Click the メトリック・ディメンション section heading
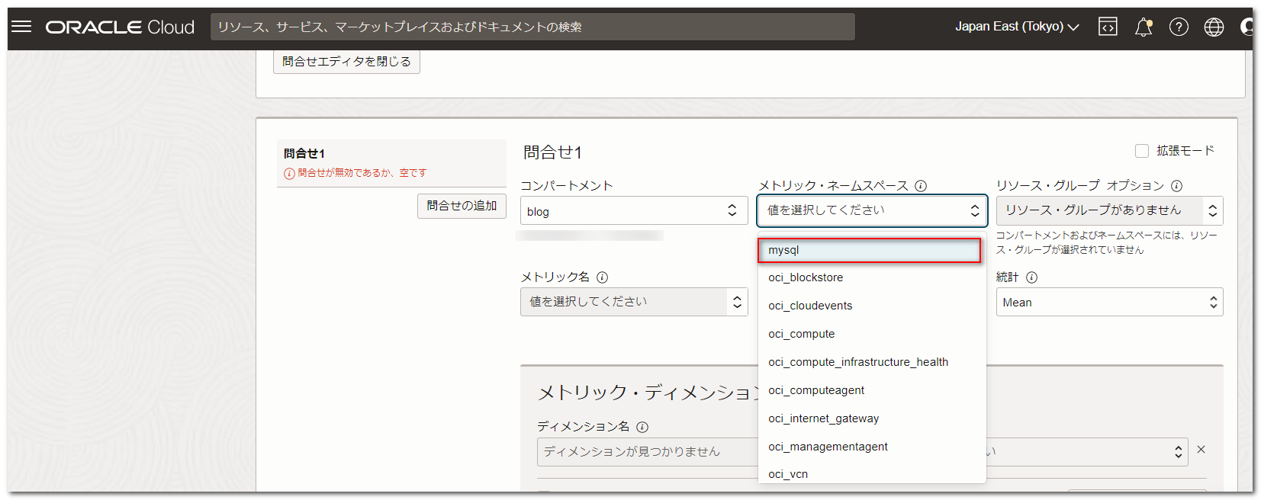This screenshot has width=1261, height=500. click(648, 393)
